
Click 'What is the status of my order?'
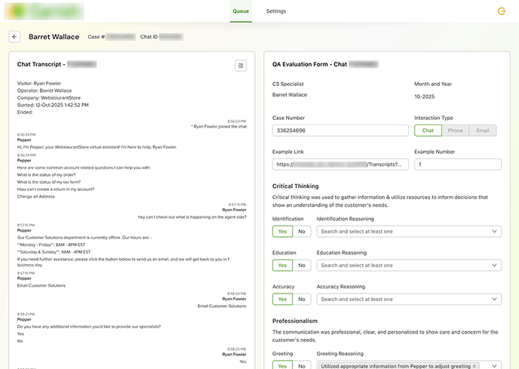click(46, 175)
